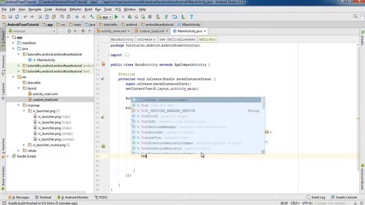Image resolution: width=365 pixels, height=205 pixels.
Task: Open the Android project view dropdown
Action: pyautogui.click(x=32, y=31)
